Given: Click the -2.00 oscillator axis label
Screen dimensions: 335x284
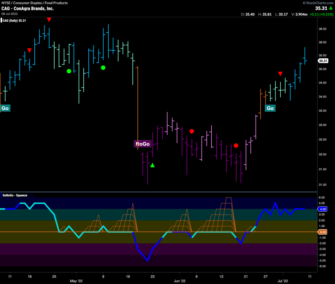Looking at the screenshot, I should tap(322, 243).
